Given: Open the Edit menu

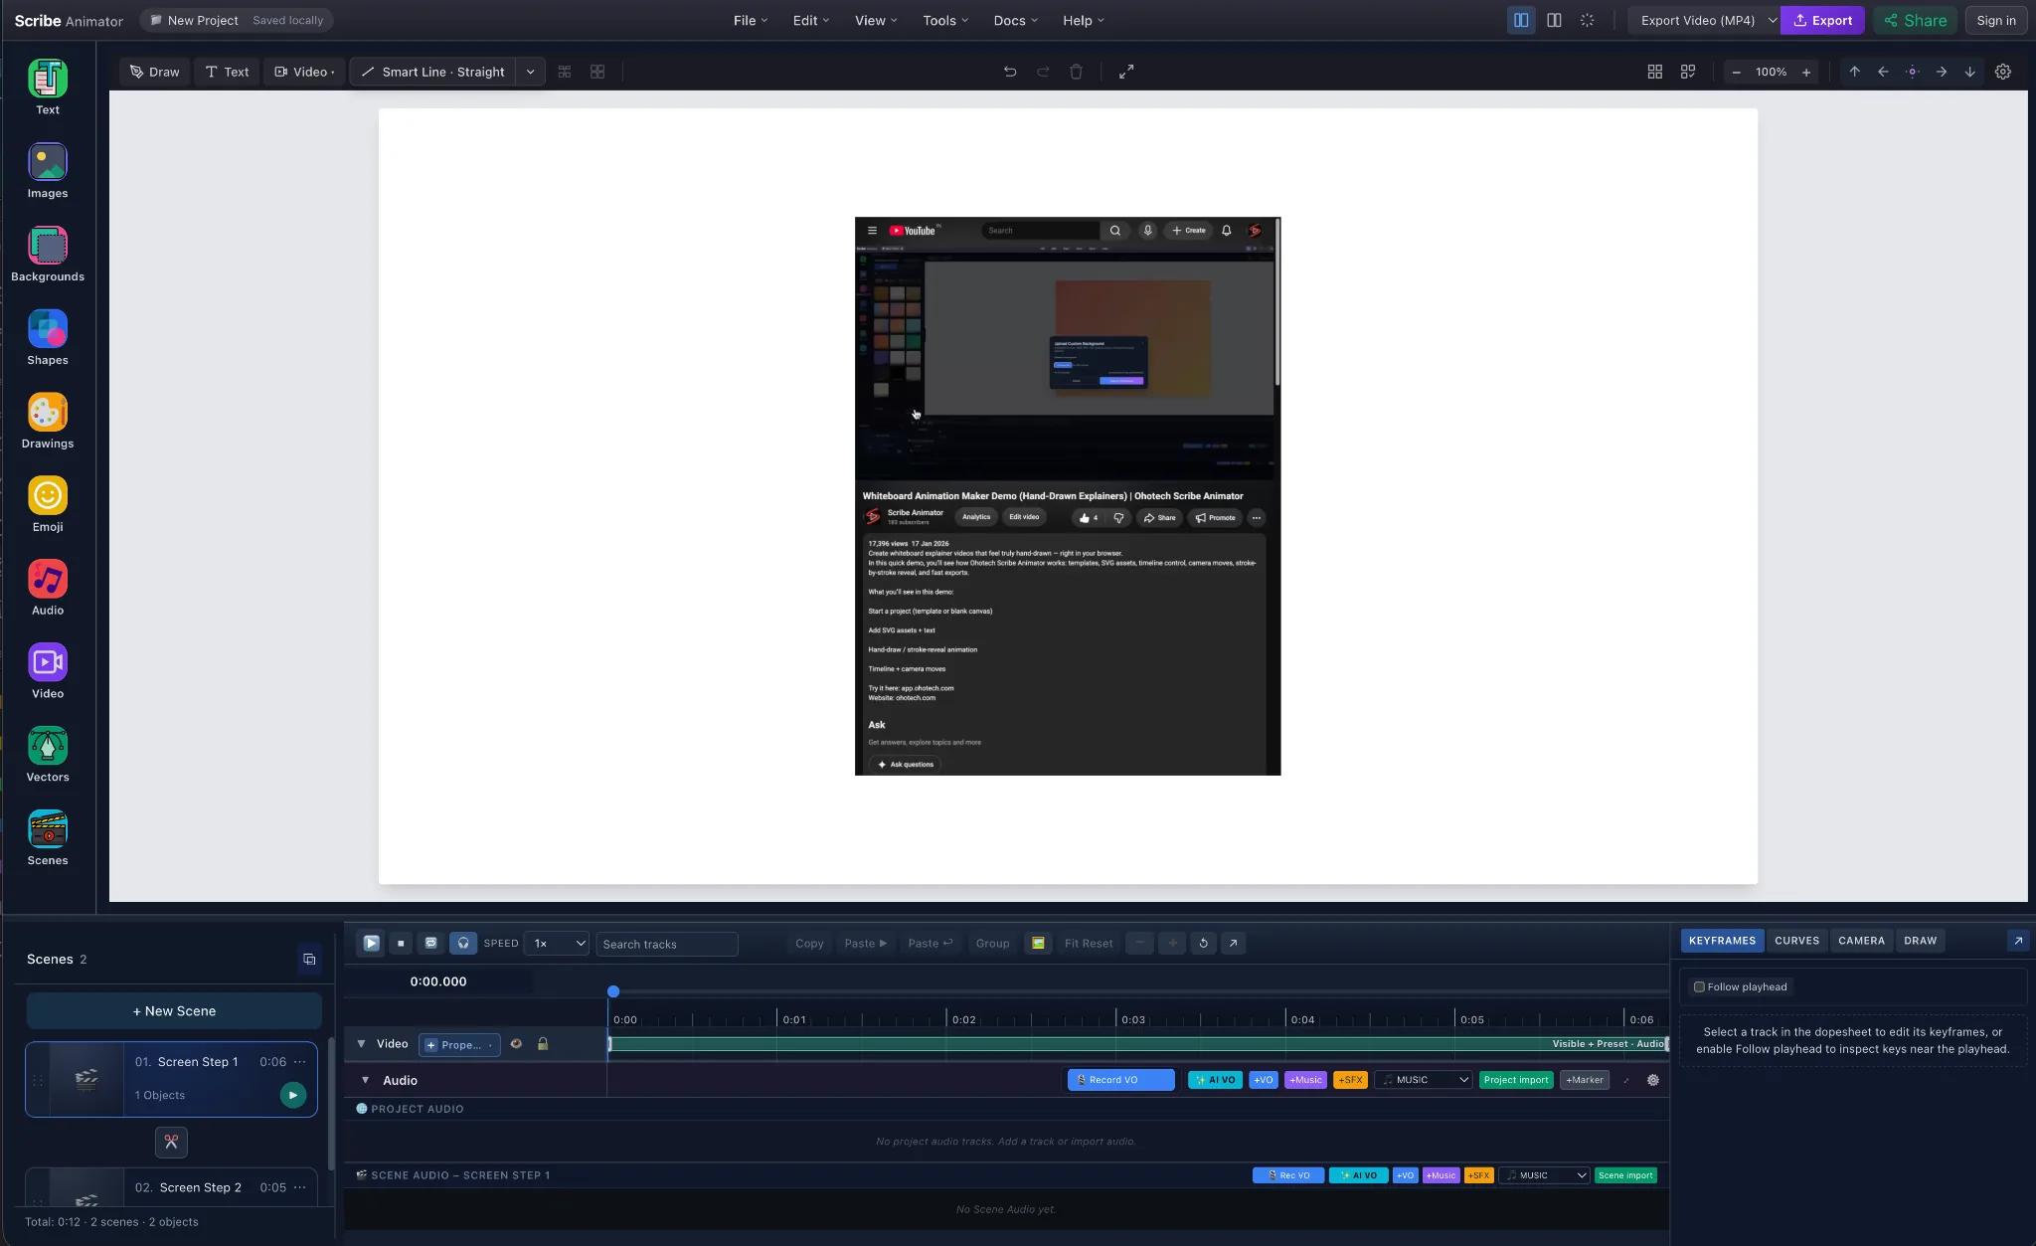Looking at the screenshot, I should pyautogui.click(x=810, y=20).
